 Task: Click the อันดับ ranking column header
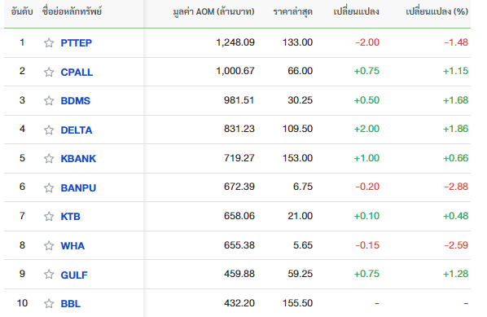click(x=22, y=11)
